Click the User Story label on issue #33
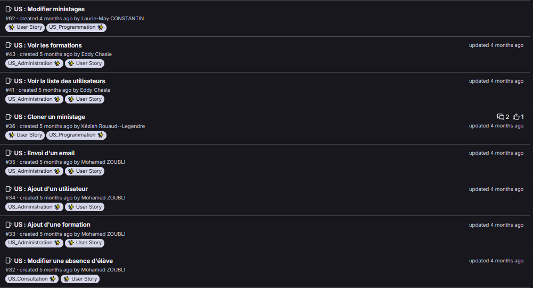This screenshot has height=288, width=533. pyautogui.click(x=85, y=243)
